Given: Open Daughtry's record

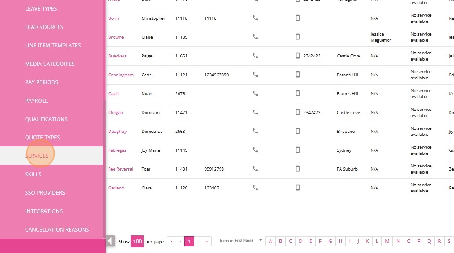Looking at the screenshot, I should 117,131.
